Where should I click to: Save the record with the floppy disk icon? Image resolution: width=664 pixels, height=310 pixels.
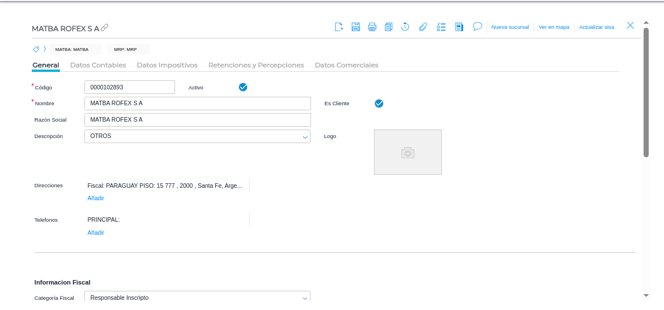(356, 27)
